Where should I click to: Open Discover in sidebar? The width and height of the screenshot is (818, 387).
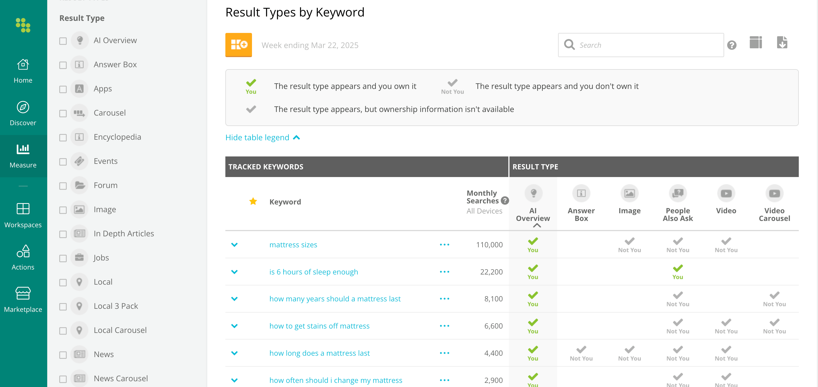[23, 114]
